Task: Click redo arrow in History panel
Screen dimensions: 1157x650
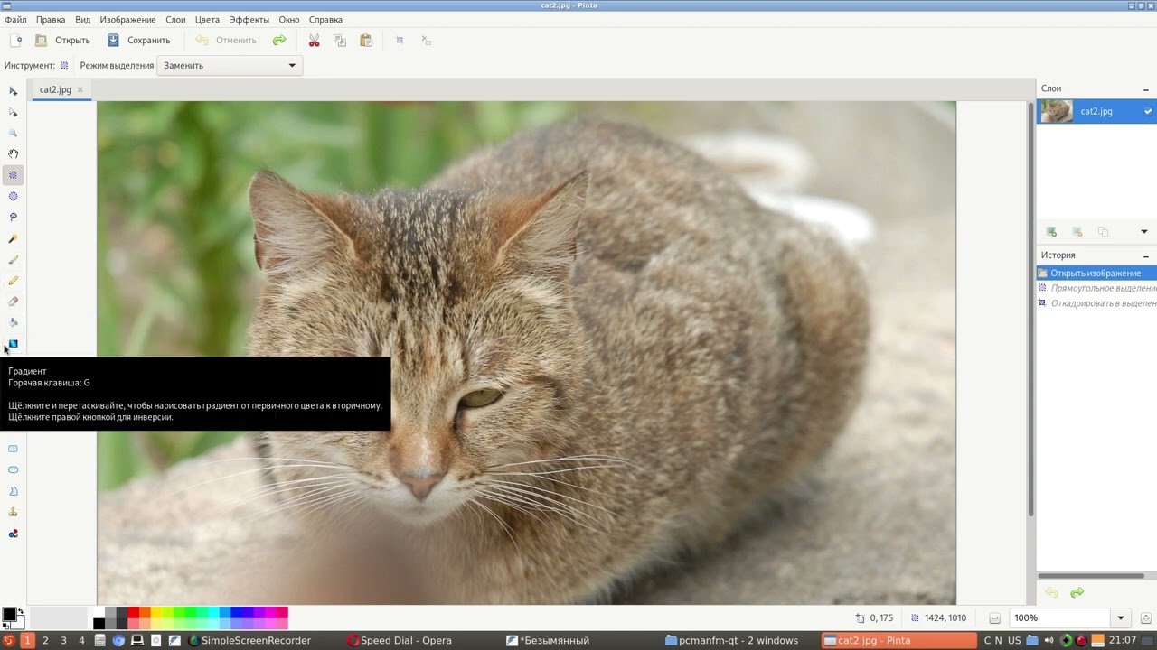Action: pos(1077,592)
